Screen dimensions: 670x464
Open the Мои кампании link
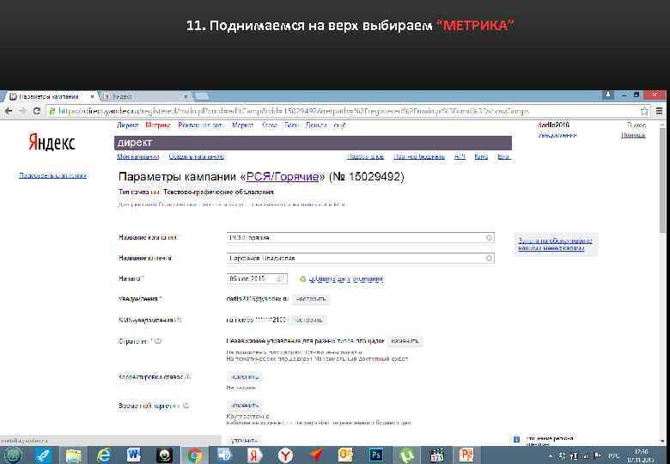138,156
